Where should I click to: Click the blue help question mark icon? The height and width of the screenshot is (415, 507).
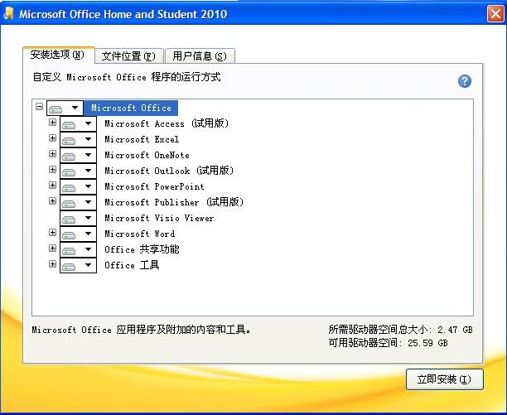click(465, 81)
